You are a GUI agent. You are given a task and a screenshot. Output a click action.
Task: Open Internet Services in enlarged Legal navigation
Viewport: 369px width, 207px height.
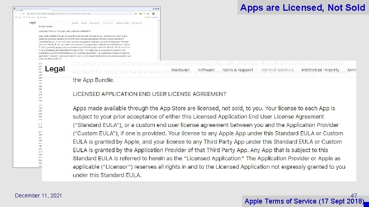tap(277, 70)
